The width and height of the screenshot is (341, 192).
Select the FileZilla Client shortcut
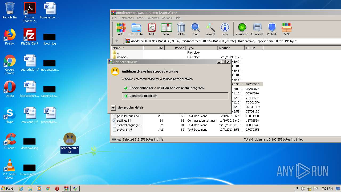click(30, 37)
